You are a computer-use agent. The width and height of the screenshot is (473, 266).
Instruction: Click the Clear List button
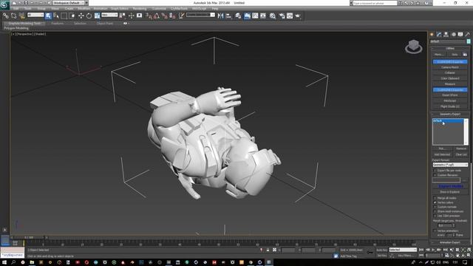(461, 154)
